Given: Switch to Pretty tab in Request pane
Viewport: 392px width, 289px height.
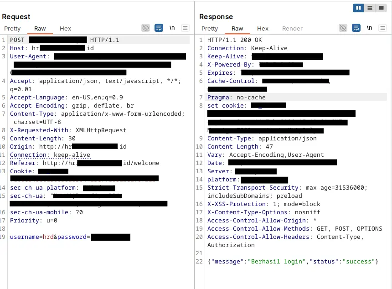Looking at the screenshot, I should click(12, 29).
